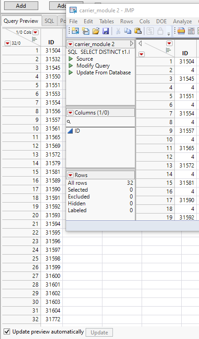This screenshot has height=339, width=199.
Task: Click the left-pointing triangle to hide data table panels
Action: pos(140,43)
